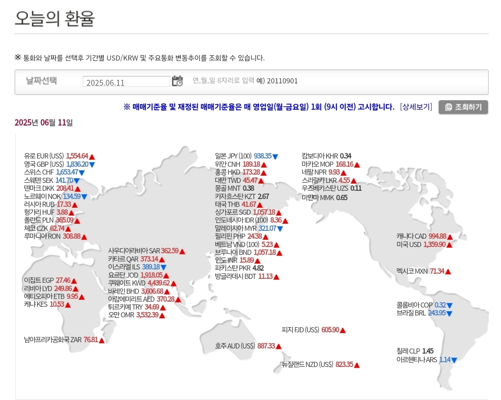Select 아랍에미리트 AED exchange rate

tap(144, 299)
